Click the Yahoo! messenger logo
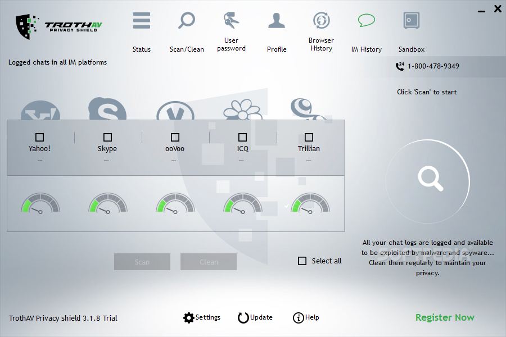Image resolution: width=506 pixels, height=337 pixels. point(40,110)
